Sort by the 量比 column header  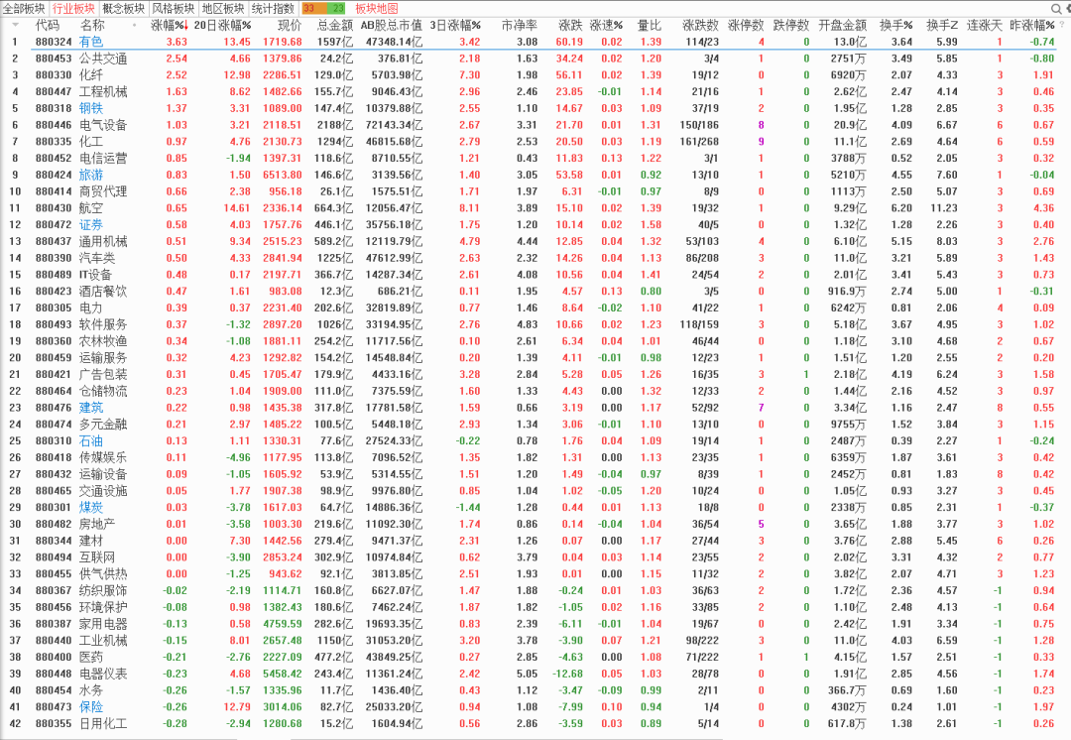click(x=649, y=25)
